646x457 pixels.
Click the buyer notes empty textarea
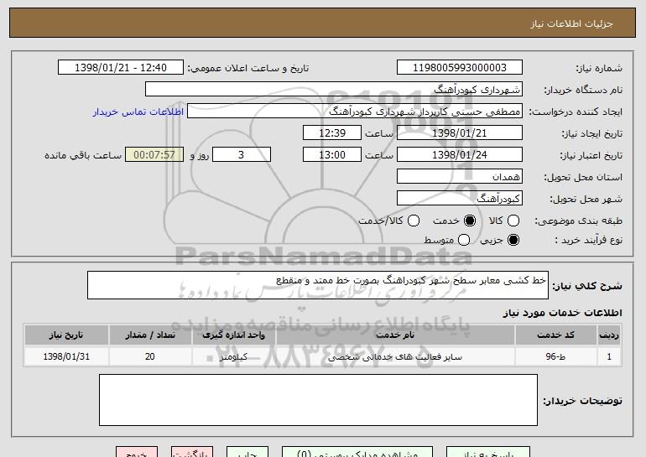[x=318, y=400]
